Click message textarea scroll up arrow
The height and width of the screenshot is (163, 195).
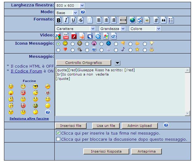click(x=187, y=70)
